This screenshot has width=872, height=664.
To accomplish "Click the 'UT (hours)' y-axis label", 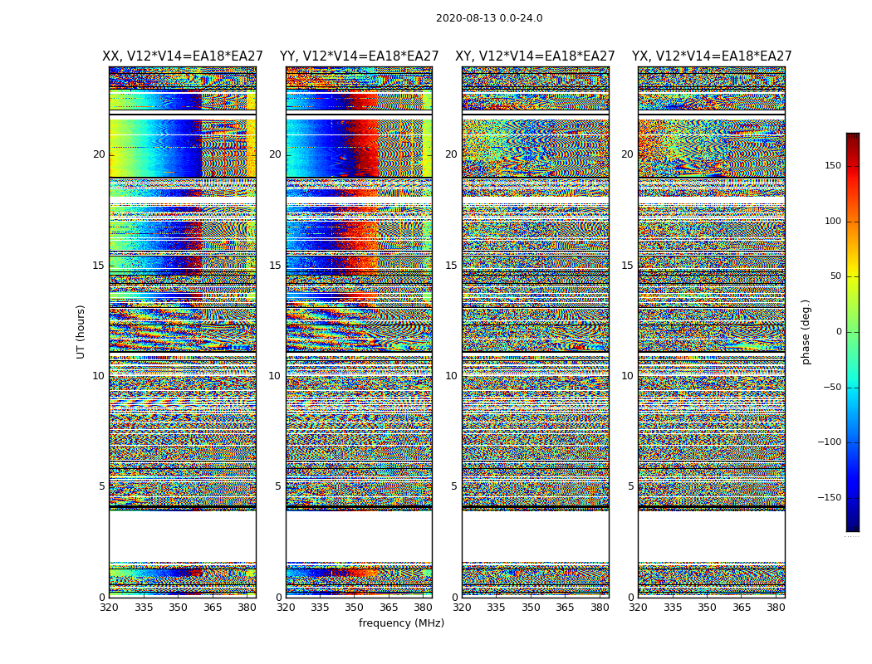I will 81,332.
